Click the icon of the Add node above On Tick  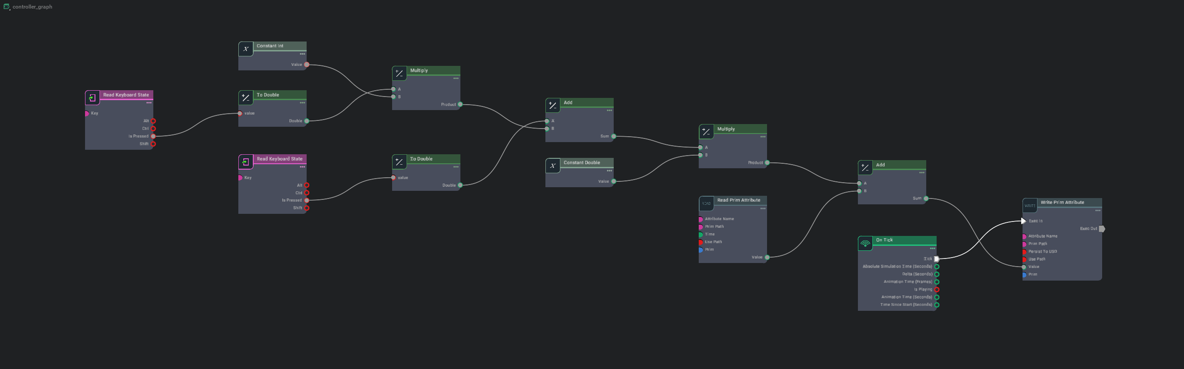pyautogui.click(x=865, y=168)
